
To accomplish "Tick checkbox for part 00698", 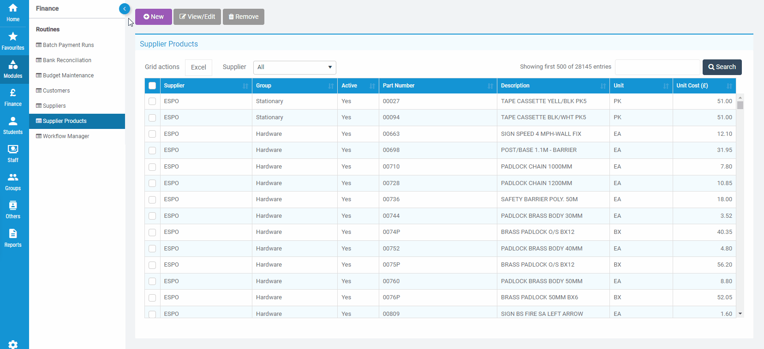I will coord(152,151).
